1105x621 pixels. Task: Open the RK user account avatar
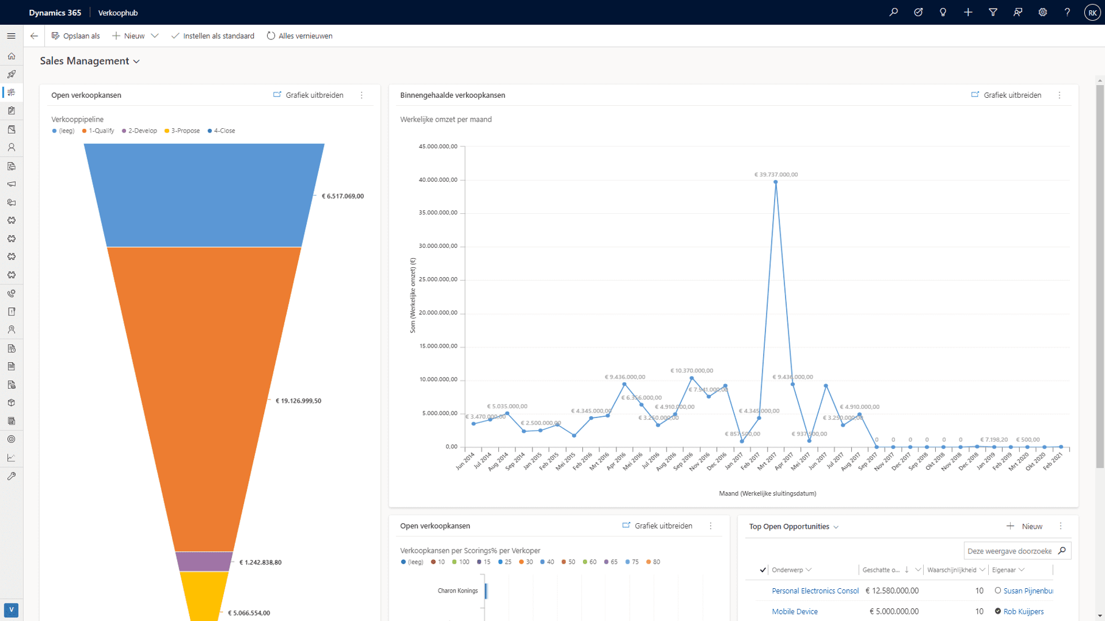coord(1092,12)
